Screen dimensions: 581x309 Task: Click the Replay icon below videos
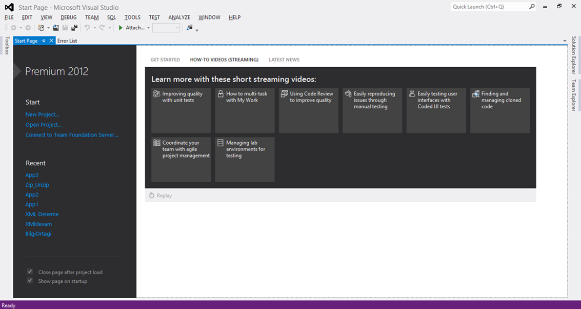(x=152, y=196)
